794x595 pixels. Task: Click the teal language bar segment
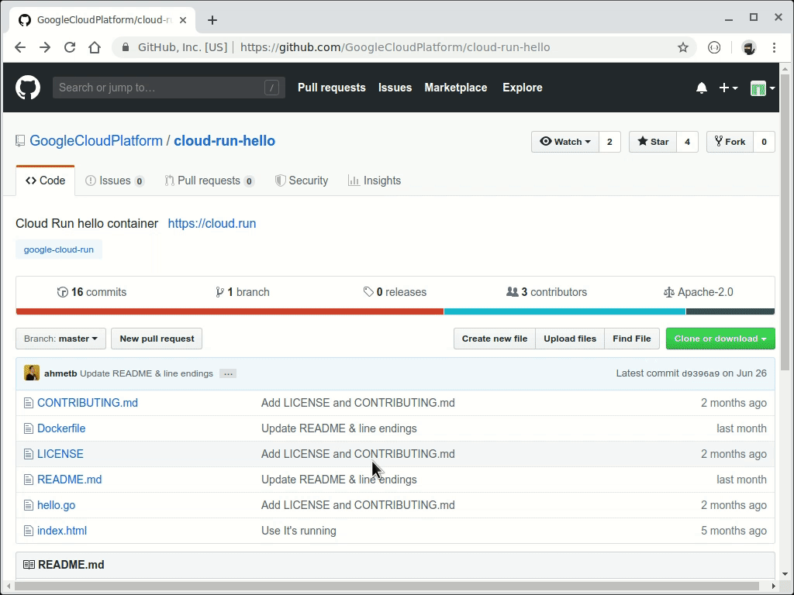pyautogui.click(x=564, y=311)
